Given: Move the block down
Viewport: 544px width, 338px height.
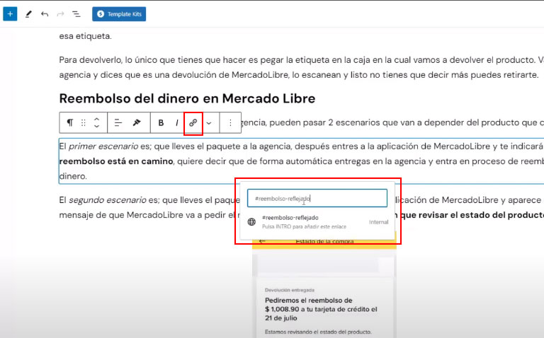Looking at the screenshot, I should point(97,126).
